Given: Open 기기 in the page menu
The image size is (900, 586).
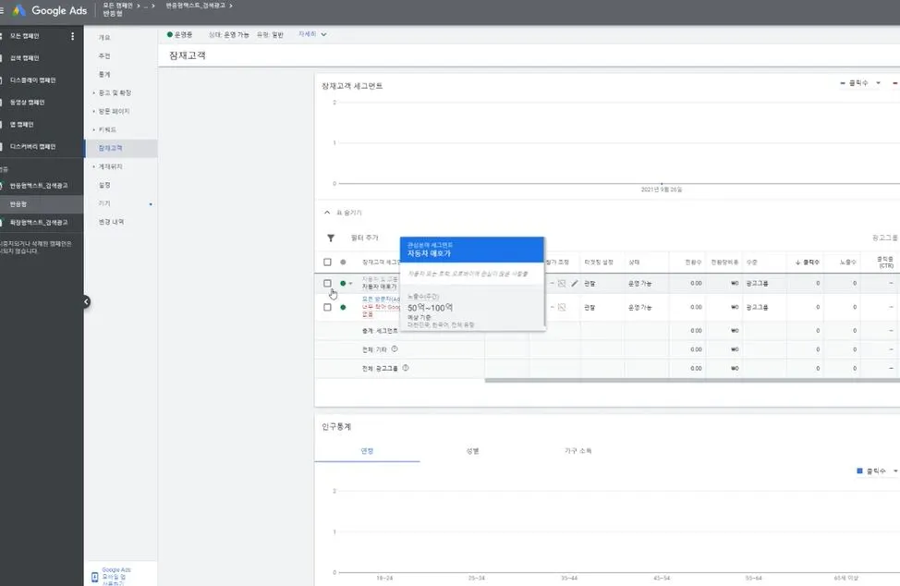Looking at the screenshot, I should point(104,203).
